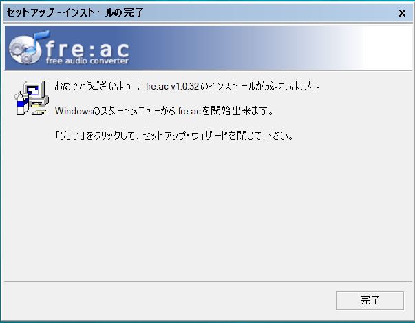Close the setup dialog with the X
Image resolution: width=415 pixels, height=323 pixels.
pos(402,13)
